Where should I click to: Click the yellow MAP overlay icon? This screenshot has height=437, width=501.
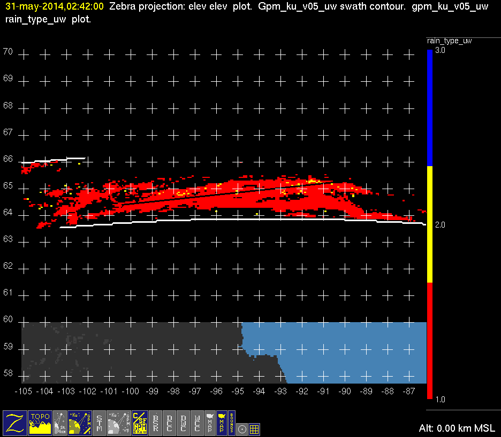pos(221,423)
